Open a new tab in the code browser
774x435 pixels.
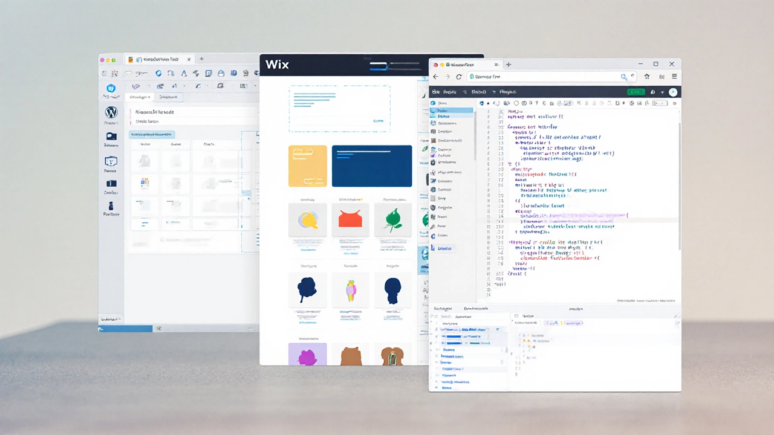(x=509, y=64)
